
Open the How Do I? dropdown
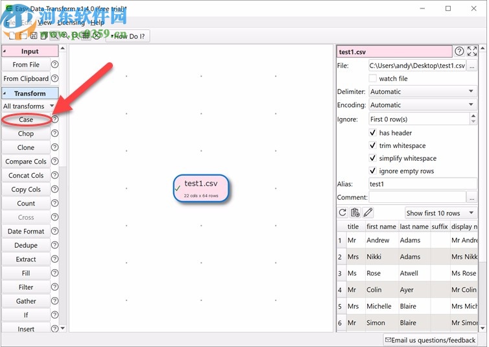pos(128,36)
